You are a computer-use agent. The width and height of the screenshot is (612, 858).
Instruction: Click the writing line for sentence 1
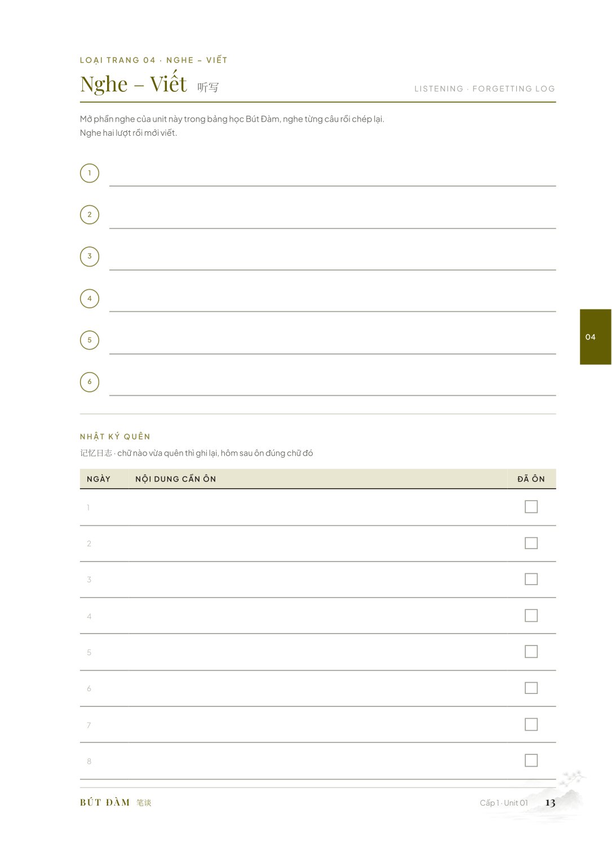332,175
